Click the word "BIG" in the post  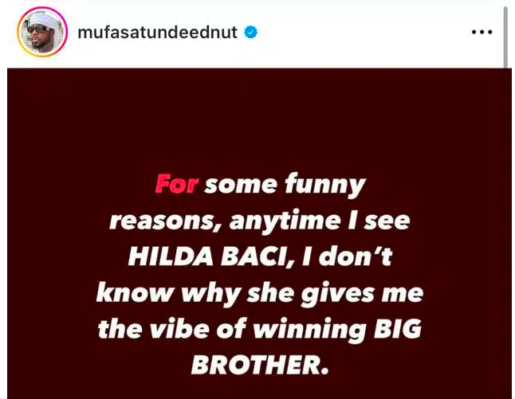(398, 329)
